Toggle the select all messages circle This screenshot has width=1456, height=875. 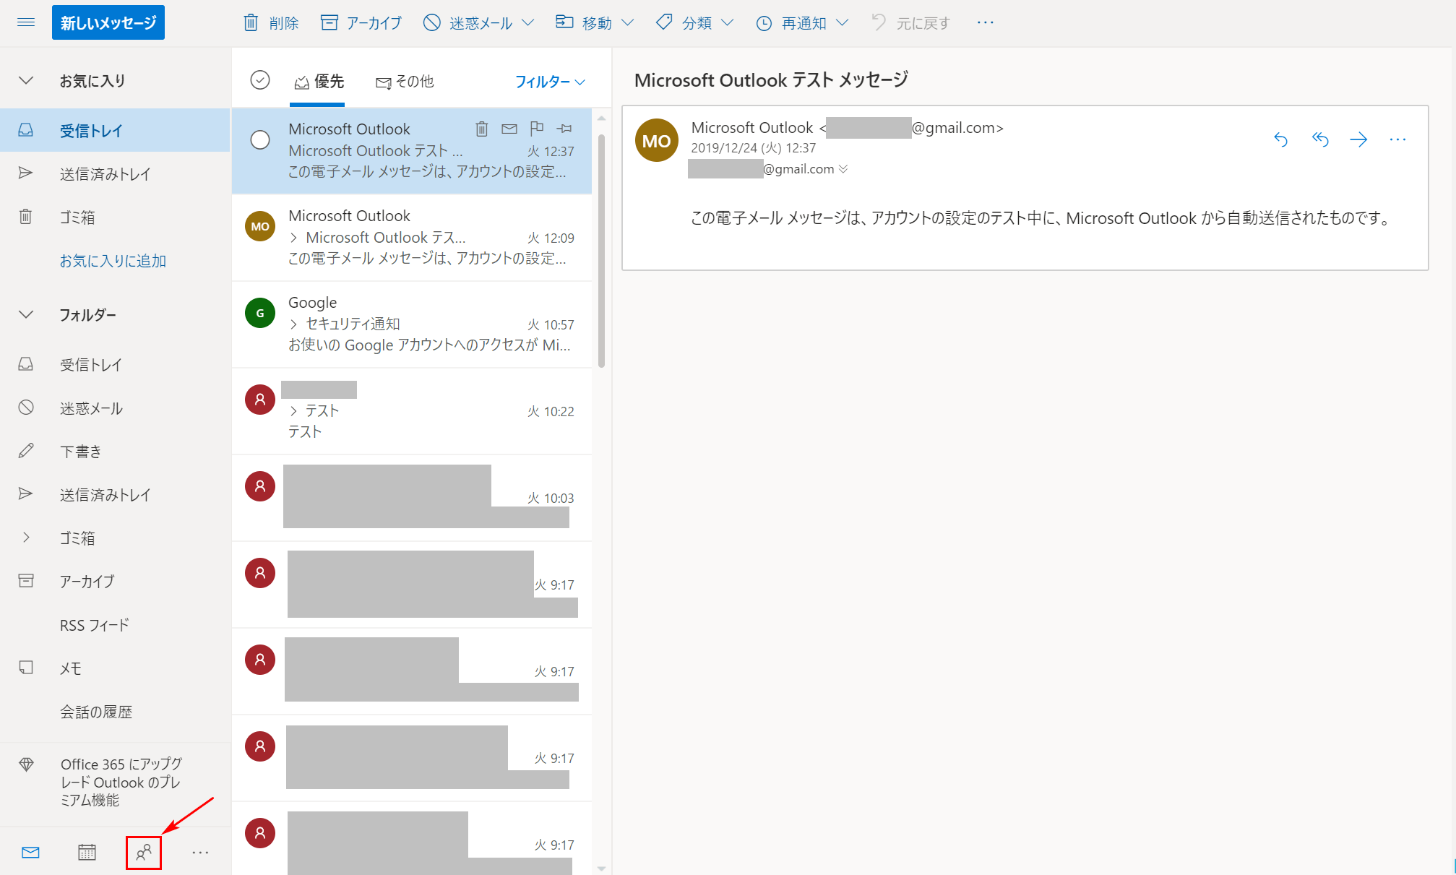[260, 80]
